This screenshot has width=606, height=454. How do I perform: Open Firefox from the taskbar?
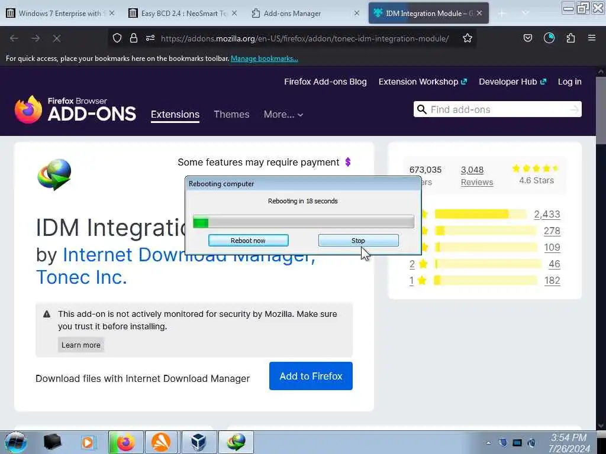(x=126, y=442)
